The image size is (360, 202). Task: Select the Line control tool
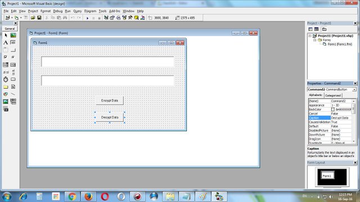click(13, 94)
